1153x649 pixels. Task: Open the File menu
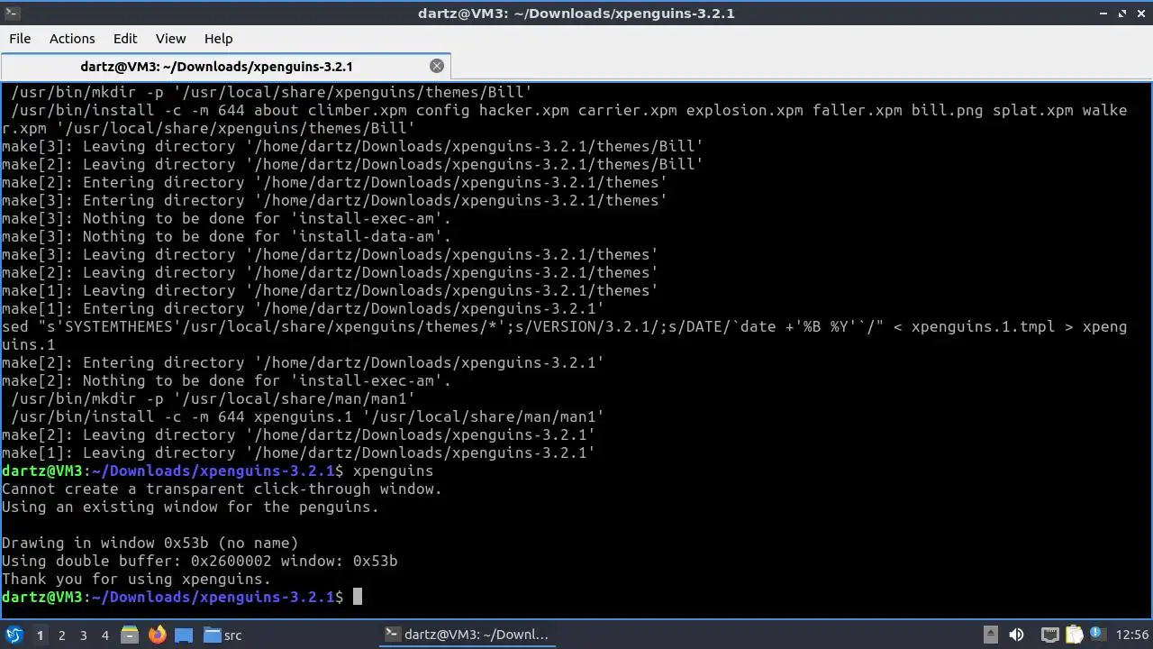click(20, 39)
